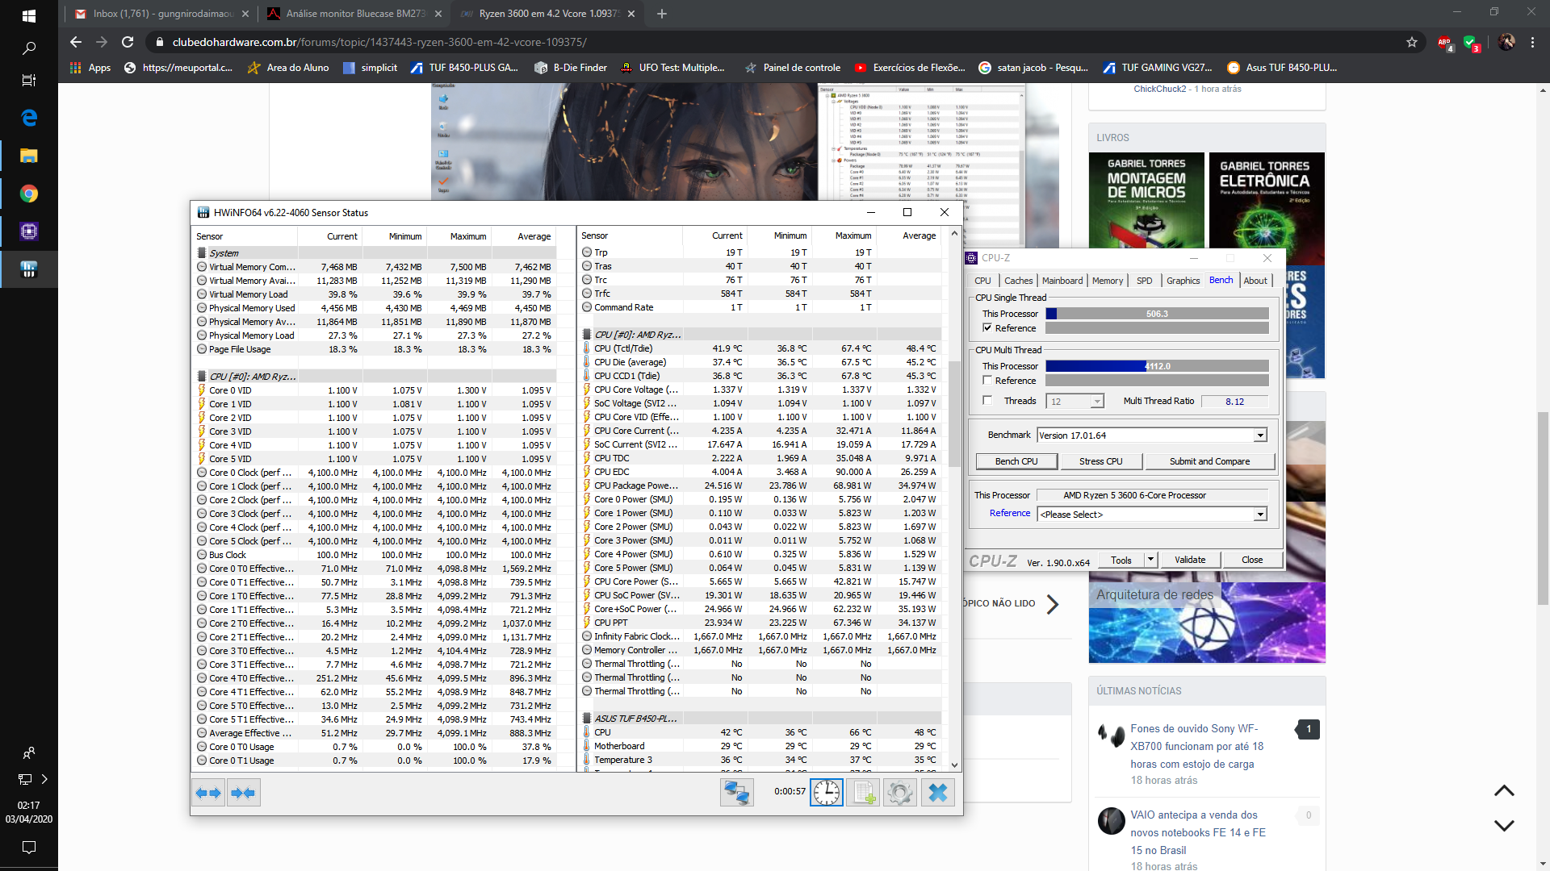Open the About tab in CPU-Z
Screen dimensions: 1550x871
point(1255,281)
